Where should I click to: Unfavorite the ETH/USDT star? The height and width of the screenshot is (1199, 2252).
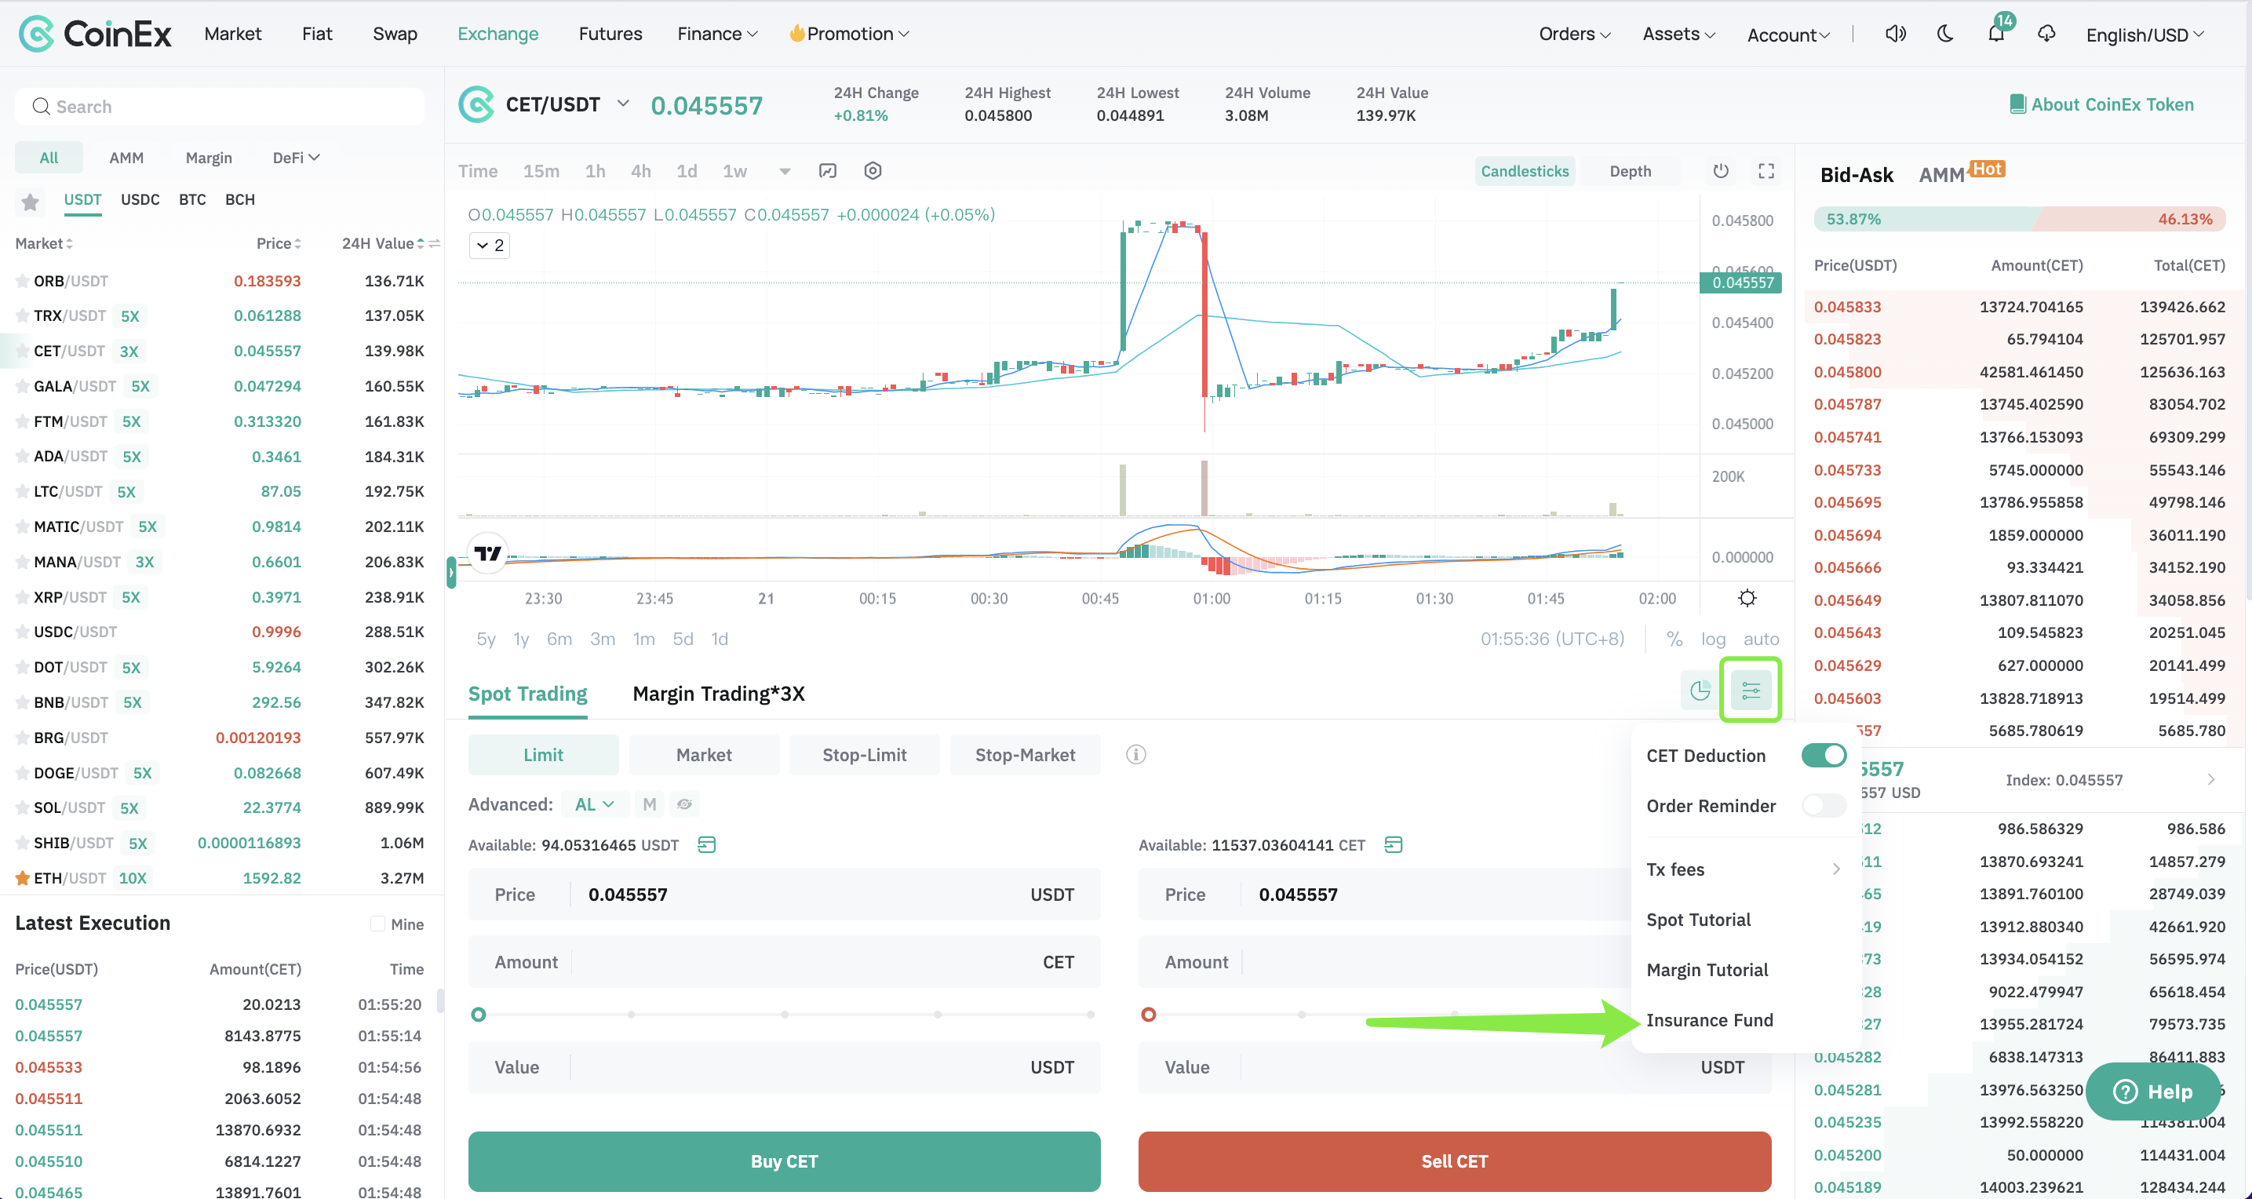[x=23, y=878]
